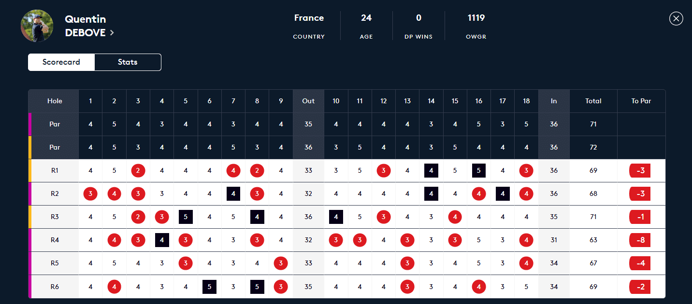Click the R4 to-par -8 badge
This screenshot has width=692, height=304.
(640, 240)
